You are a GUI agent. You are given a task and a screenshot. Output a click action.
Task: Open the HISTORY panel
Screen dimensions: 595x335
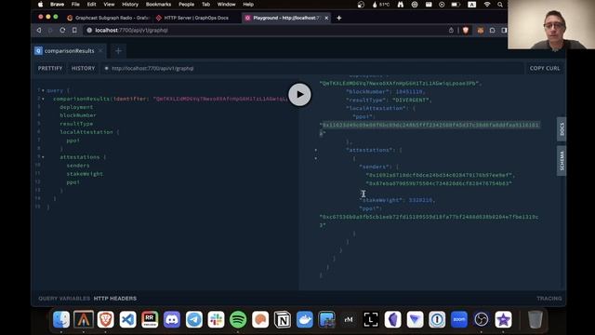click(83, 68)
